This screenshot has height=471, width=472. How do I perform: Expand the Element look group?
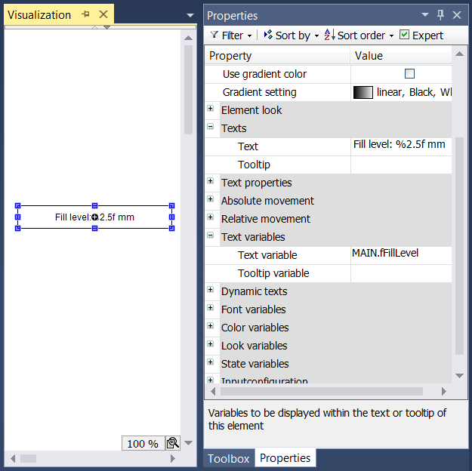(x=211, y=109)
